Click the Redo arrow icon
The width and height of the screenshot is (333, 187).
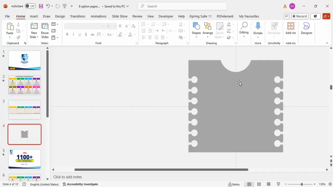tap(57, 6)
